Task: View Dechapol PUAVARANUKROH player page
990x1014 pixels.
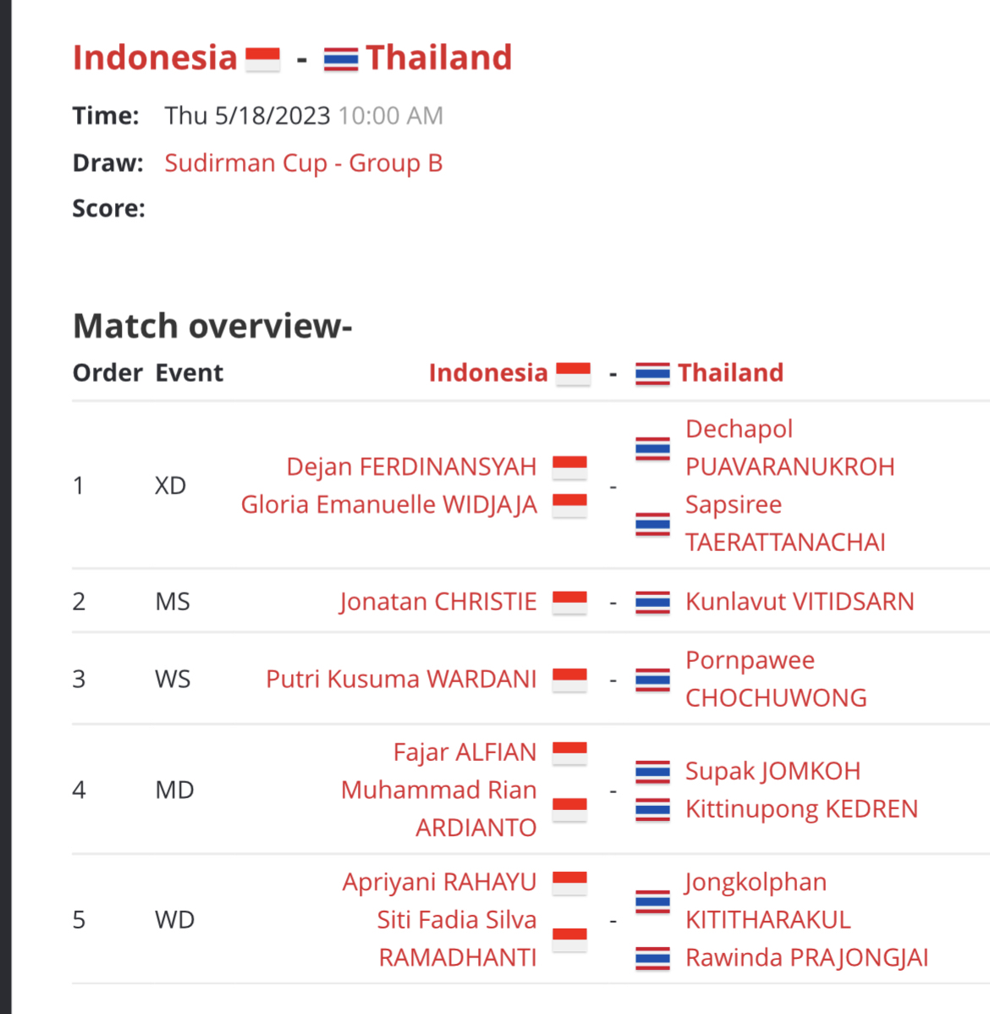Action: coord(789,448)
